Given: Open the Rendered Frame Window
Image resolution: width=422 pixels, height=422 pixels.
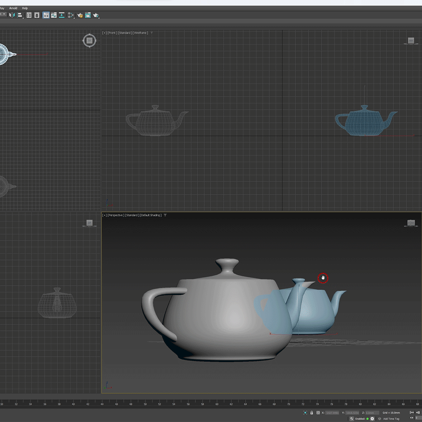Looking at the screenshot, I should 88,15.
